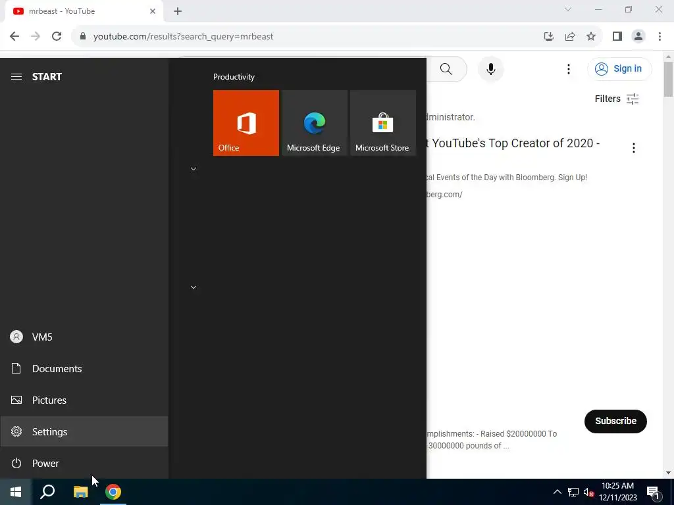Open network status tray icon
This screenshot has width=674, height=505.
tap(573, 492)
